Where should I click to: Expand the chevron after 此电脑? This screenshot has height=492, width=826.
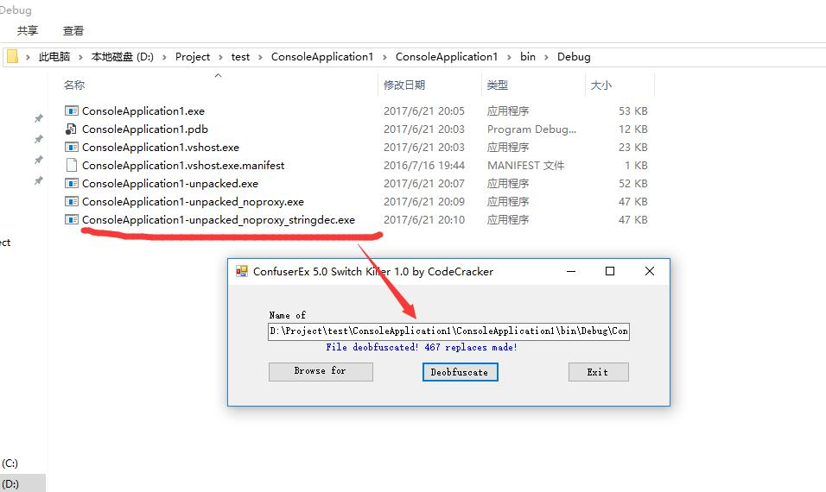[x=80, y=57]
